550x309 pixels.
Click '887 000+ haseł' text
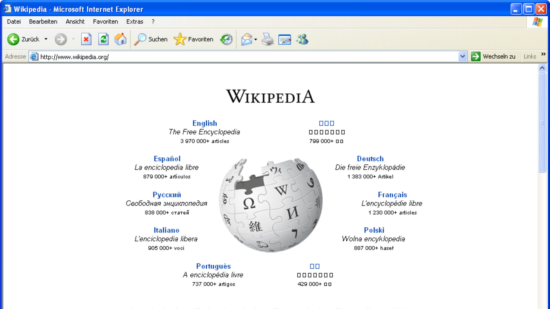pyautogui.click(x=374, y=248)
